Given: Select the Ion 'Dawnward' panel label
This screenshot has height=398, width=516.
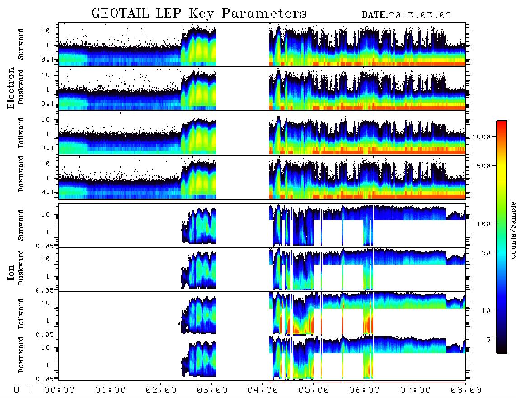Looking at the screenshot, I should click(21, 355).
